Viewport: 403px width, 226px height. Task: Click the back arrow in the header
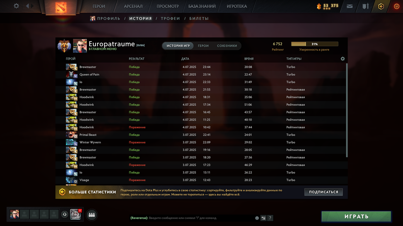click(27, 6)
